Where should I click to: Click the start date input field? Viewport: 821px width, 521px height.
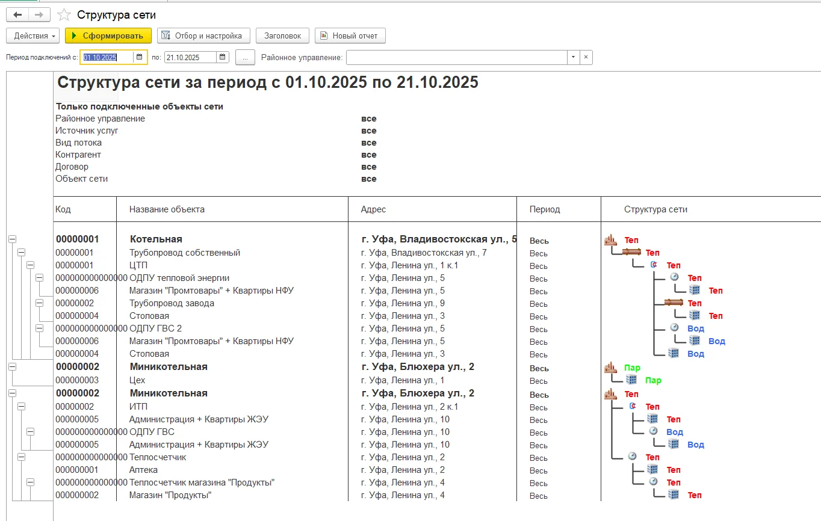[x=107, y=57]
